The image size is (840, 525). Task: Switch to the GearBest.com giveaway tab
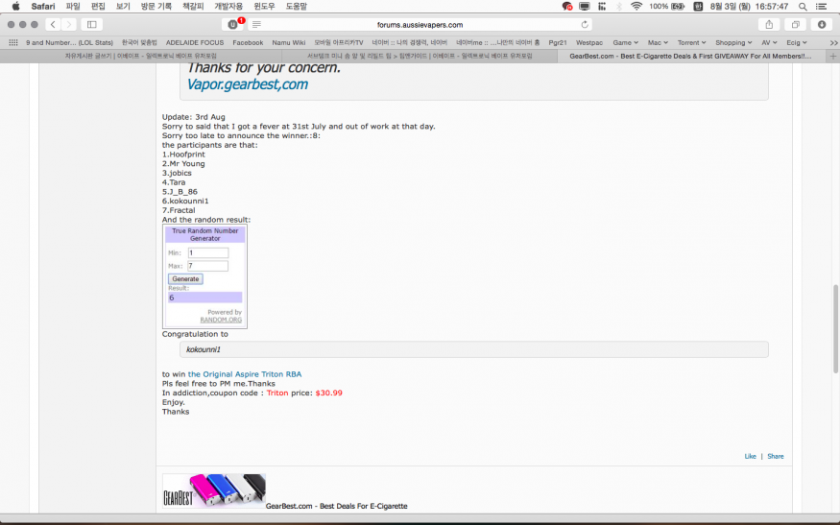click(689, 56)
